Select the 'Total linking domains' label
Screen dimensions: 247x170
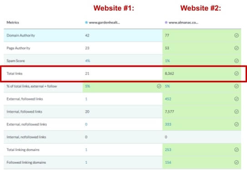[x=23, y=150]
